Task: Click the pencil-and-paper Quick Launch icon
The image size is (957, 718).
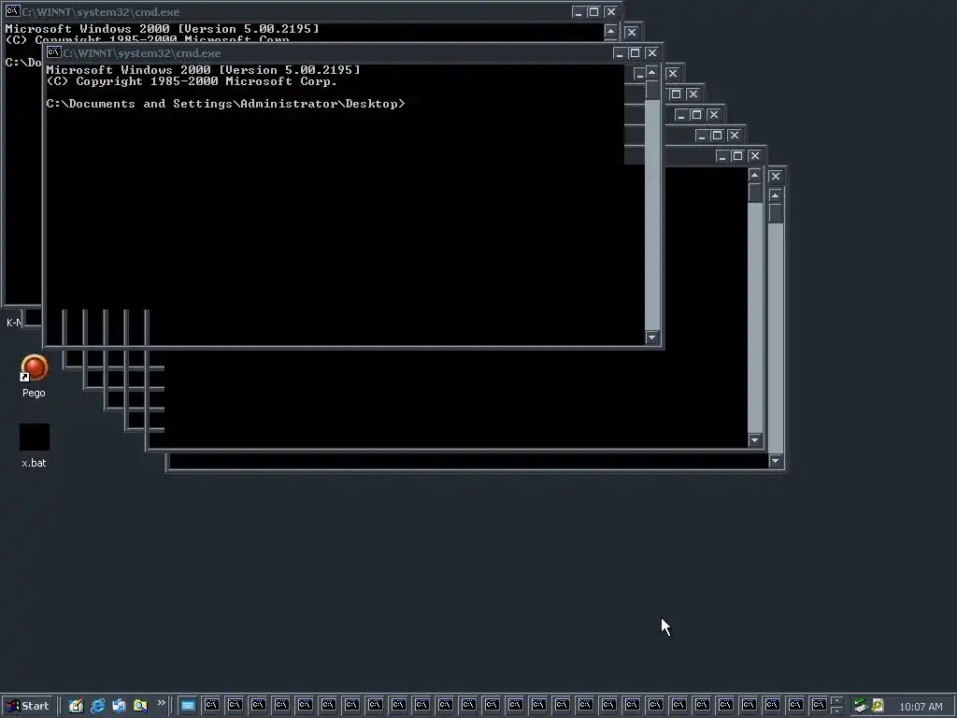Action: [76, 706]
